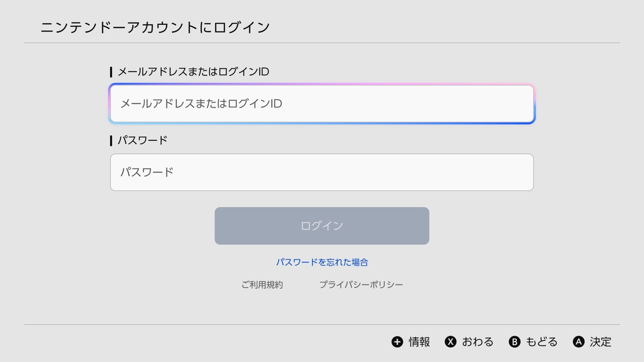The image size is (644, 362).
Task: Click the black marker beside メールアドレス label
Action: tap(111, 72)
